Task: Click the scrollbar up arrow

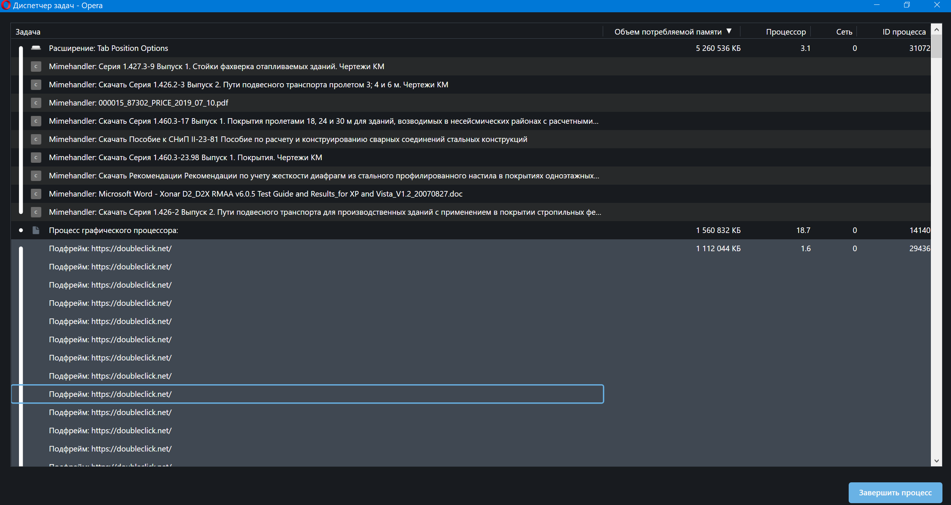Action: pos(936,29)
